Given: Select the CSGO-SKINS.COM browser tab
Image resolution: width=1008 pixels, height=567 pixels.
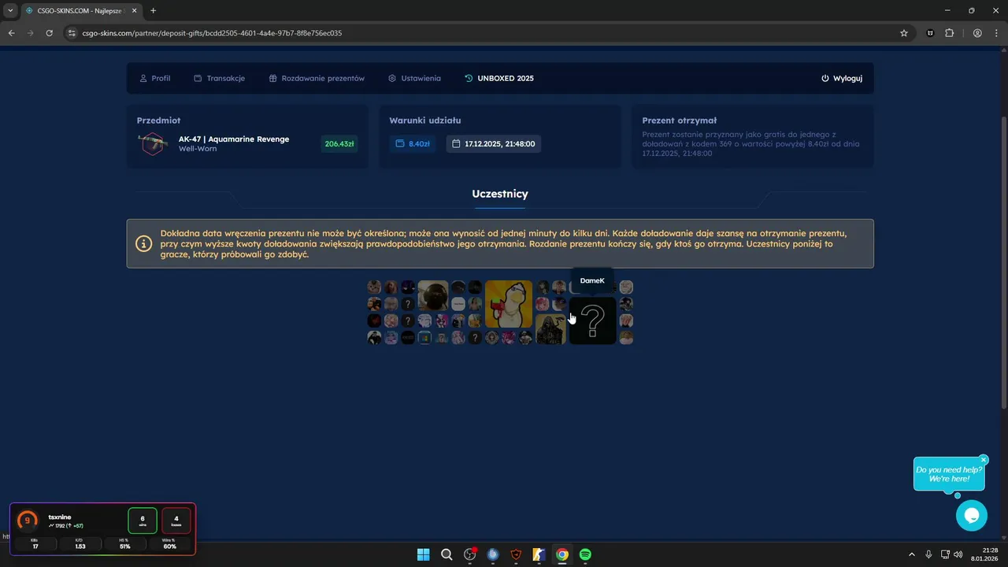Looking at the screenshot, I should [x=80, y=11].
